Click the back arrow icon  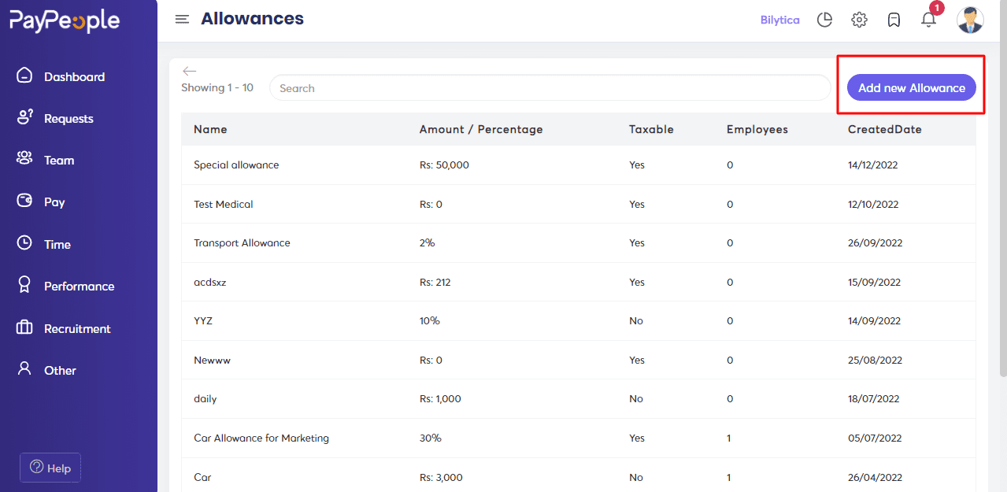189,71
